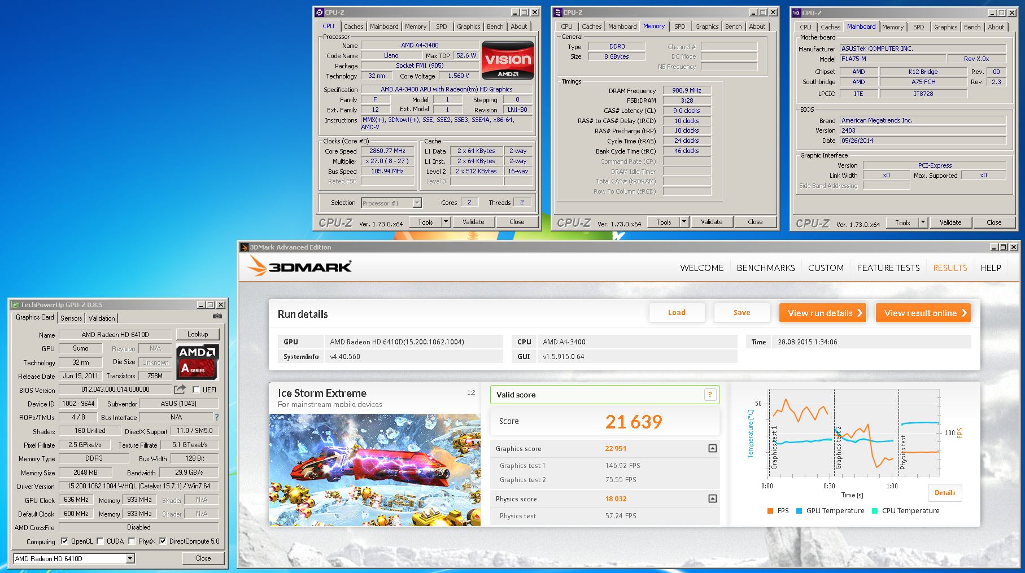Open CUSTOM section in 3DMark

[x=826, y=268]
